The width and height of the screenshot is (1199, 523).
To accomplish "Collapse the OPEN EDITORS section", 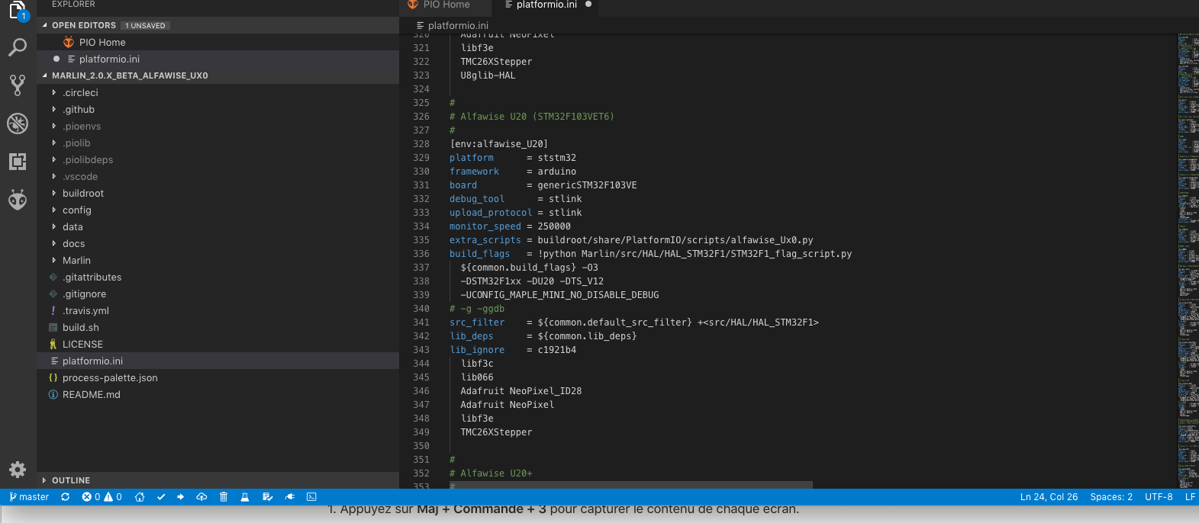I will point(83,25).
